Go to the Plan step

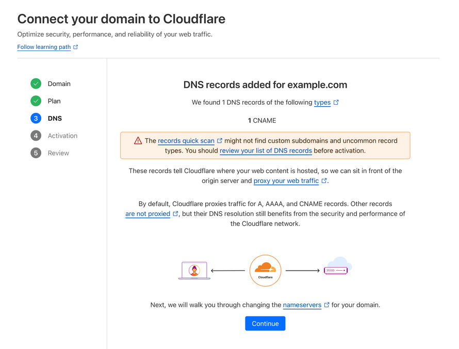(x=54, y=101)
